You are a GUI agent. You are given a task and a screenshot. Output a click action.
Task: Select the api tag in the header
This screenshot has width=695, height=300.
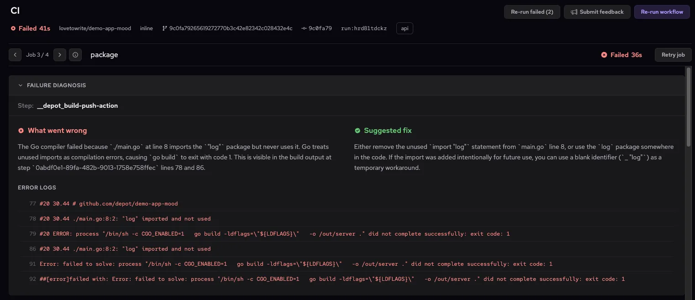[404, 28]
